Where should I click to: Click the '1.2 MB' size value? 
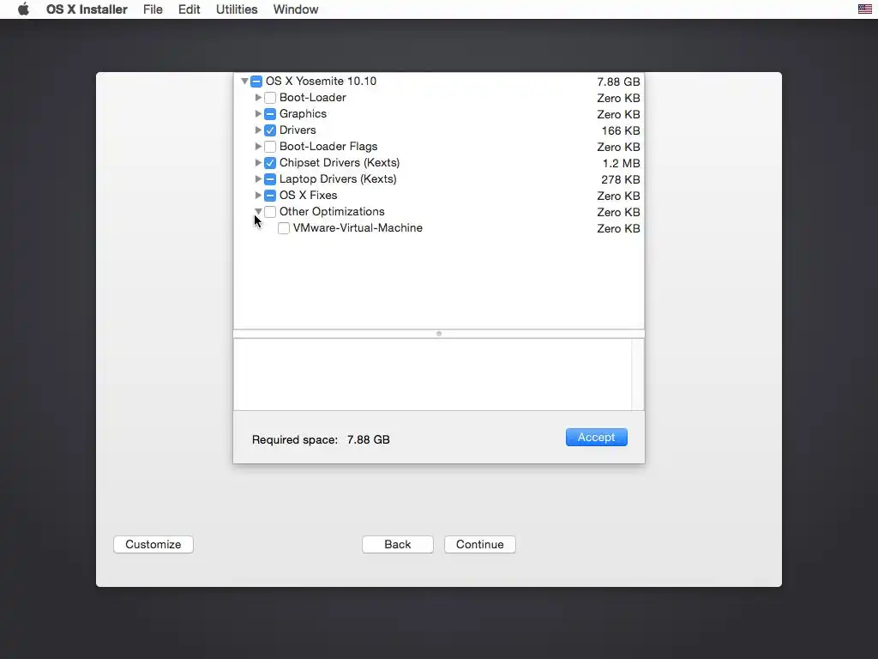point(621,163)
